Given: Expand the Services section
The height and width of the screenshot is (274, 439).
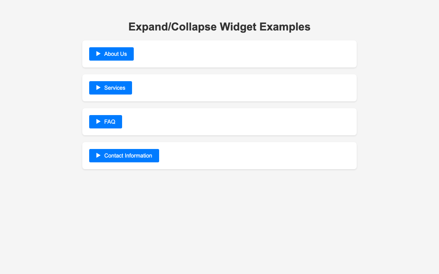Looking at the screenshot, I should click(110, 88).
